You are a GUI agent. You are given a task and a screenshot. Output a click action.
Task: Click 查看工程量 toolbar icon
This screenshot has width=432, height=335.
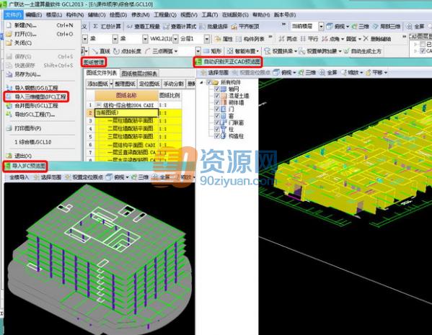tap(130, 27)
